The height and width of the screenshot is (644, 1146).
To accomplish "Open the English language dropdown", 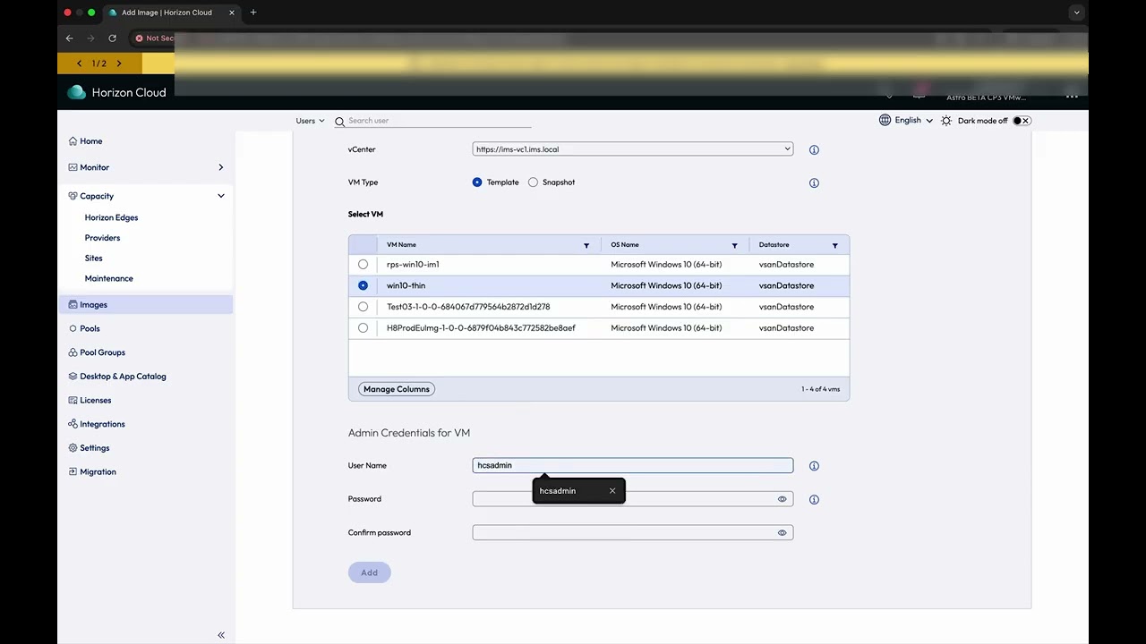I will pyautogui.click(x=913, y=120).
